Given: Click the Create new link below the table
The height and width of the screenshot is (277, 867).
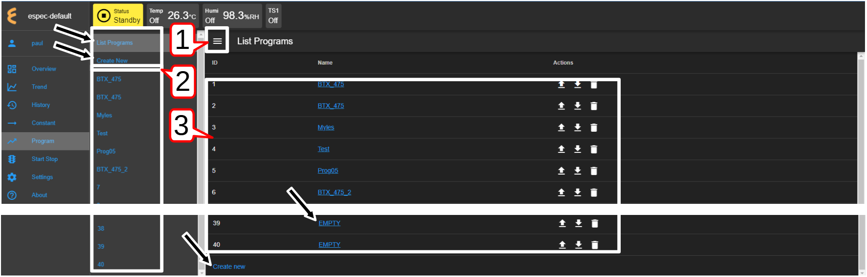Looking at the screenshot, I should click(229, 267).
